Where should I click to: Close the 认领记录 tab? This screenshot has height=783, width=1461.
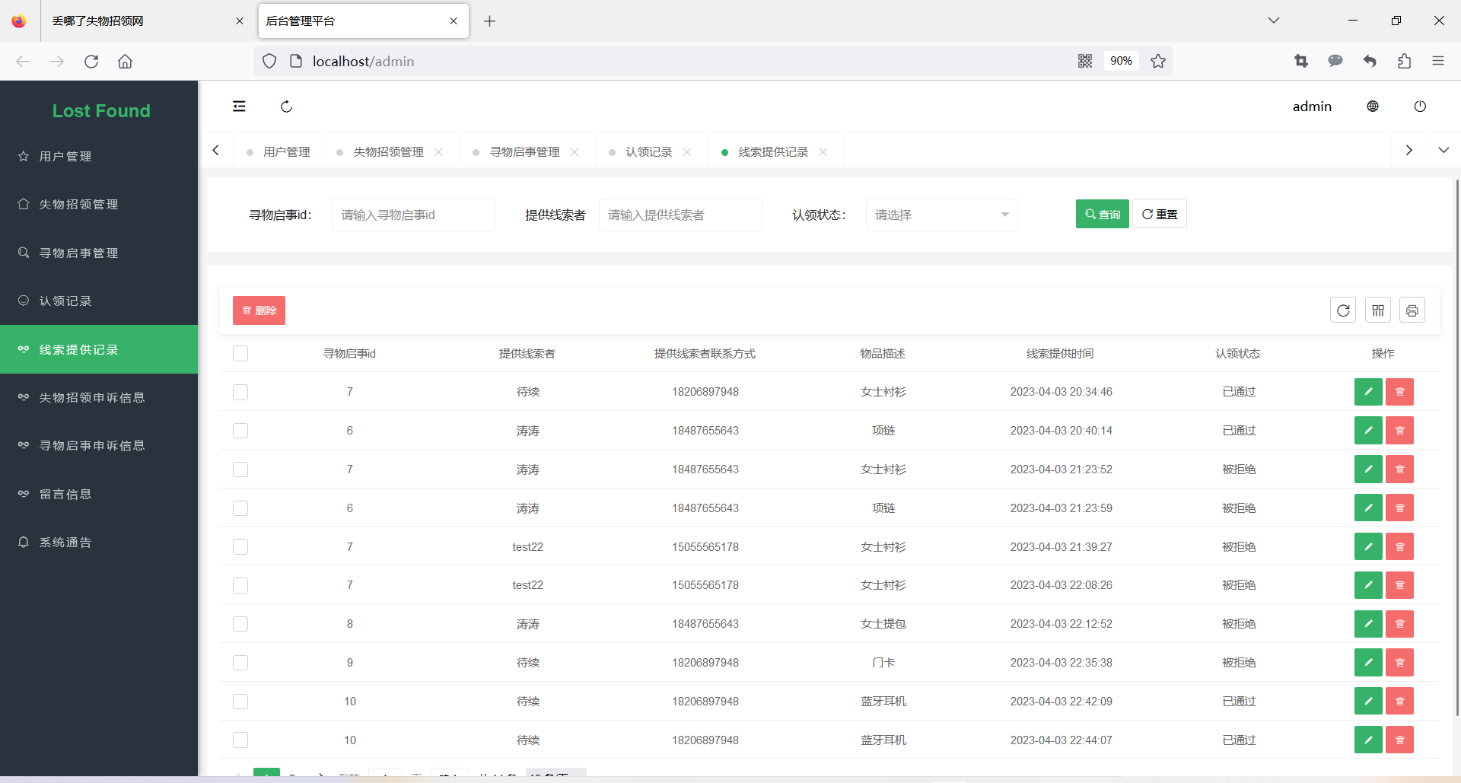[687, 152]
